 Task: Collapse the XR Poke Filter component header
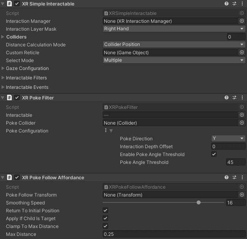[x=3, y=97]
